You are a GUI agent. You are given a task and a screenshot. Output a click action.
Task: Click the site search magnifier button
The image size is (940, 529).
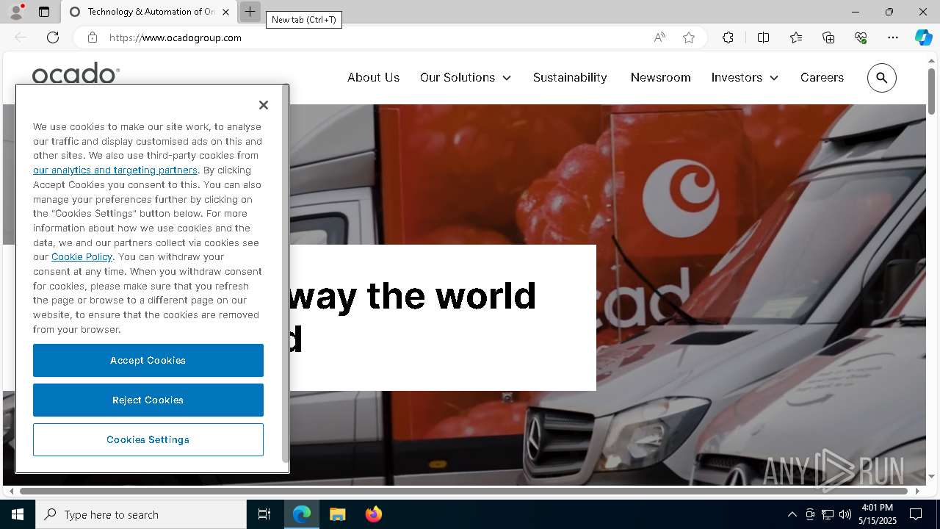(x=881, y=78)
